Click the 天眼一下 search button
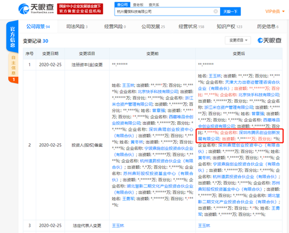Image resolution: width=289 pixels, height=233 pixels. tap(230, 12)
